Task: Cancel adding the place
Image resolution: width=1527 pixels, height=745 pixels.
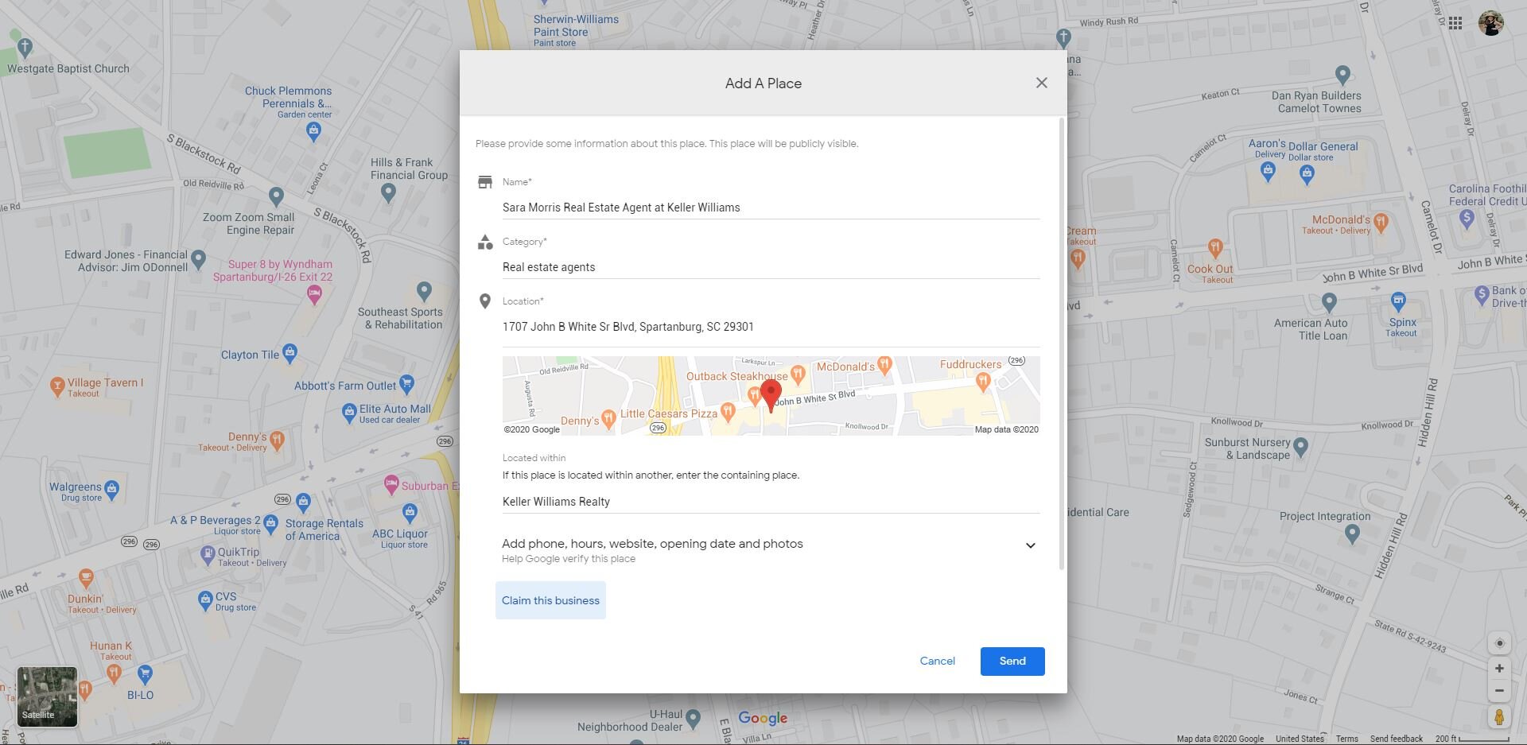Action: [938, 661]
